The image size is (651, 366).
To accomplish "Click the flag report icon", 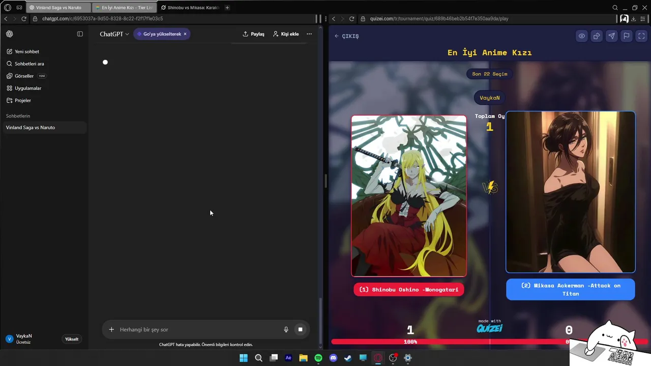I will coord(627,36).
